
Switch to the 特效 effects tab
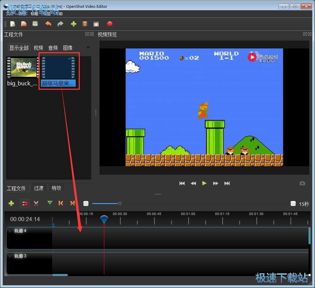click(x=56, y=188)
